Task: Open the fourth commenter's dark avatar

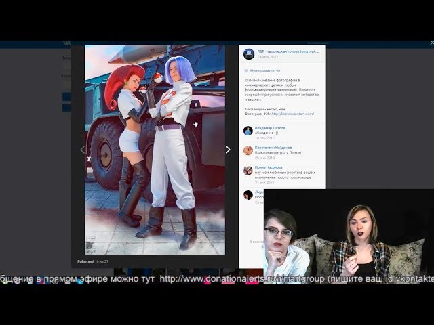Action: click(248, 194)
